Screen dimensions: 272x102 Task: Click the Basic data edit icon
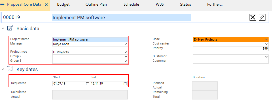[x=10, y=28]
